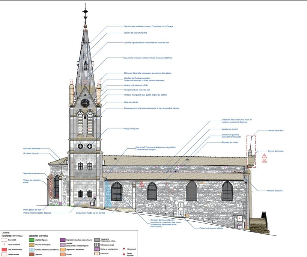Viewport: 307px width, 257px height.
Task: Click annotation 'Gouttière fuyarde'
Action: tap(31, 153)
